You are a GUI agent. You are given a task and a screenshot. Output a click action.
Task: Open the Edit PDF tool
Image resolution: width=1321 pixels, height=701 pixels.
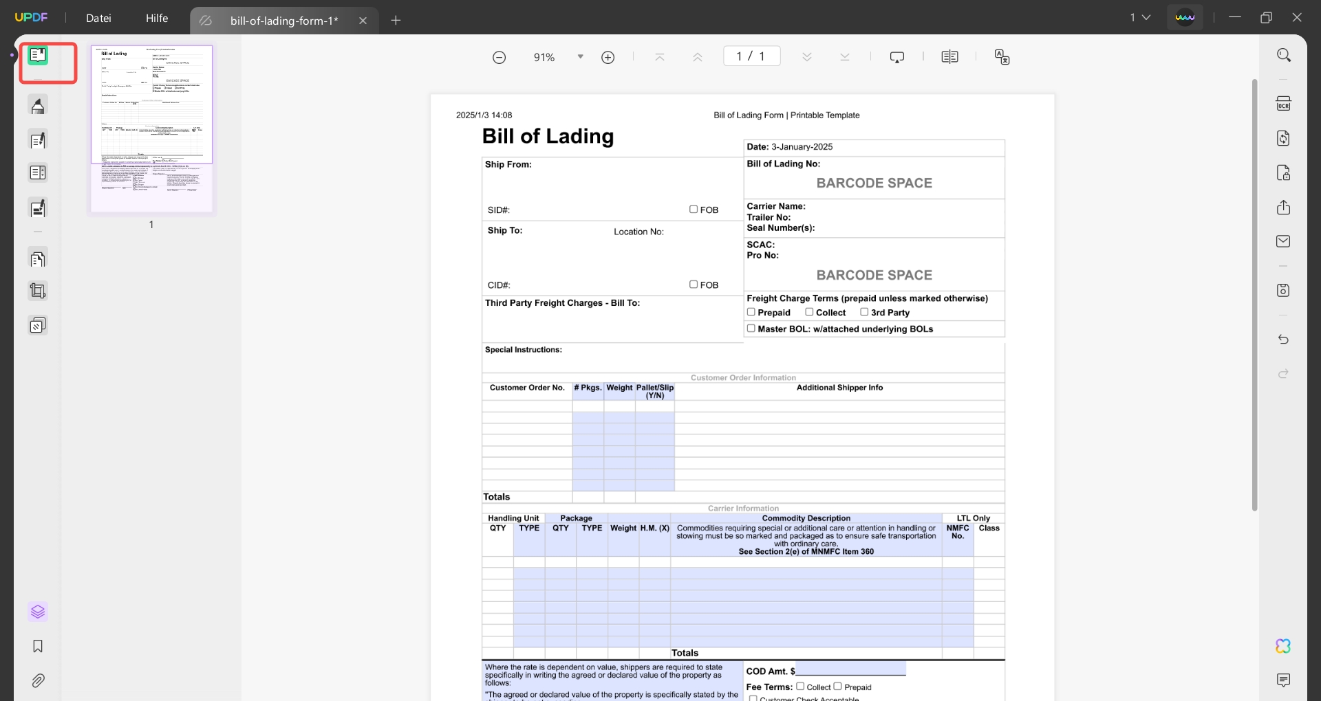38,140
